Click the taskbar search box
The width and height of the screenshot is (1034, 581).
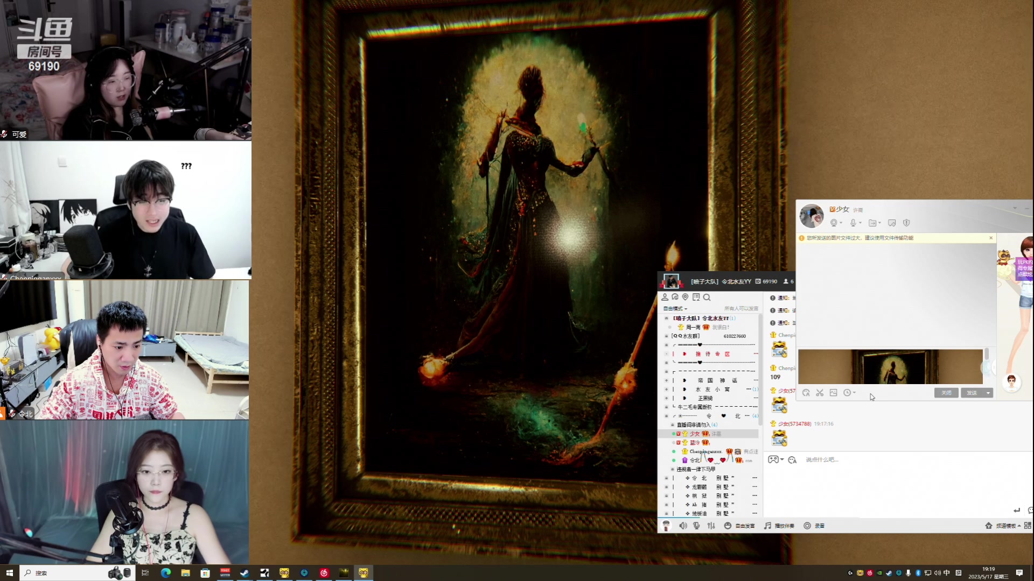pyautogui.click(x=77, y=573)
